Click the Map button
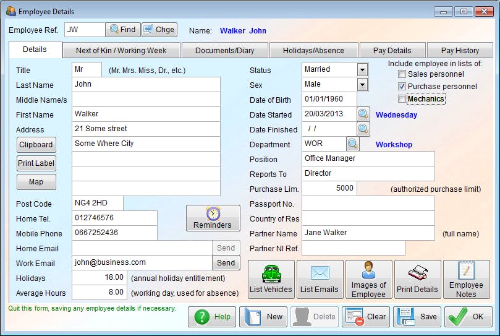The width and height of the screenshot is (500, 336). click(x=36, y=182)
